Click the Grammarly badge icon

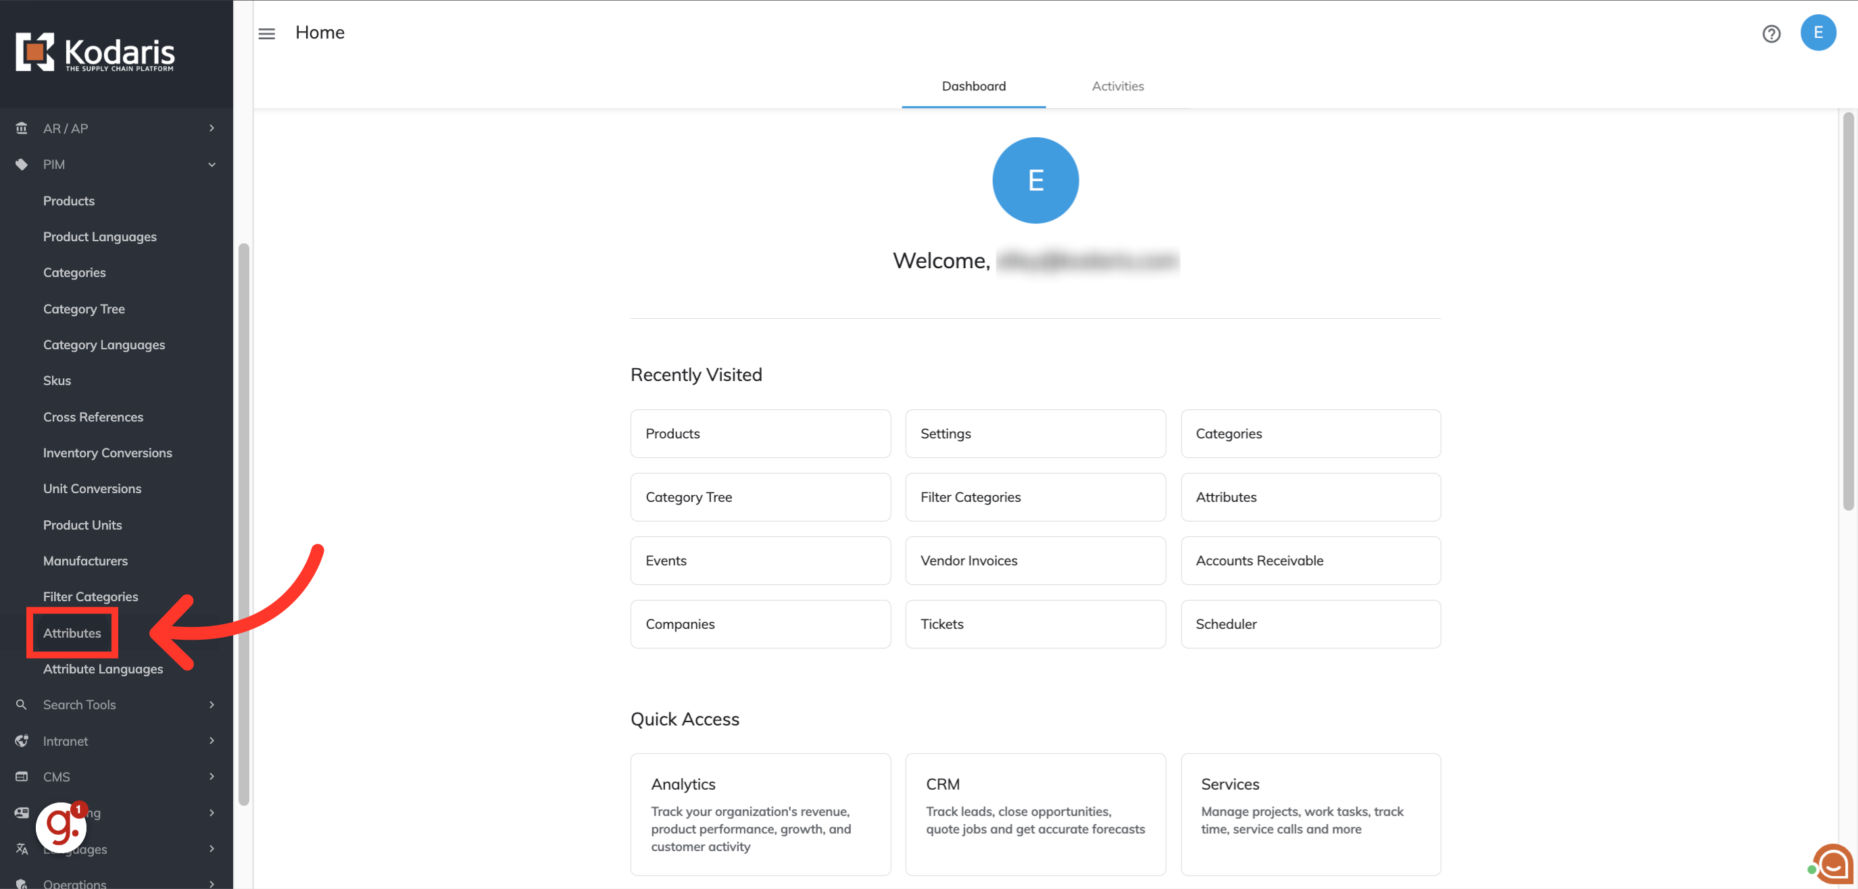(x=62, y=826)
